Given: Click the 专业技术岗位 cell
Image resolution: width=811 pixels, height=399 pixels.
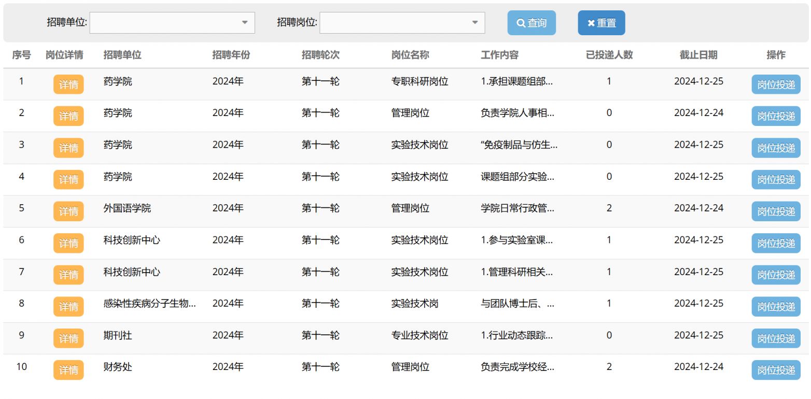Looking at the screenshot, I should coord(420,335).
